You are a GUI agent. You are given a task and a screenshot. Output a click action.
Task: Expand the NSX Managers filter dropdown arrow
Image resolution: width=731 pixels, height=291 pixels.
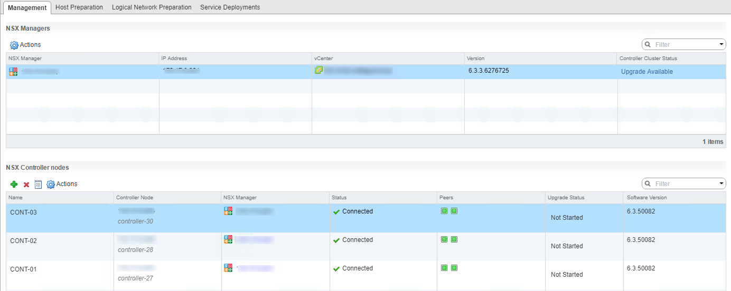[x=721, y=45]
